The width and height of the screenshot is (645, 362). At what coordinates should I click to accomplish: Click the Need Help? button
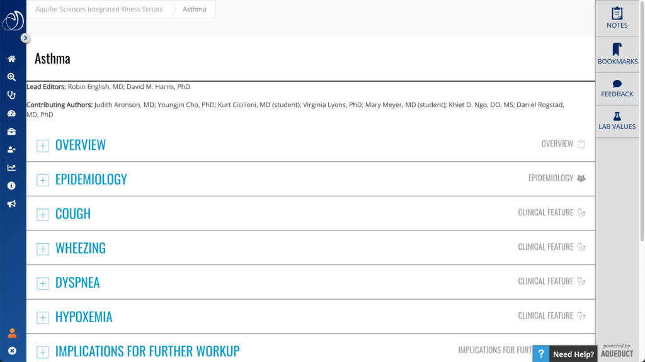(x=565, y=354)
